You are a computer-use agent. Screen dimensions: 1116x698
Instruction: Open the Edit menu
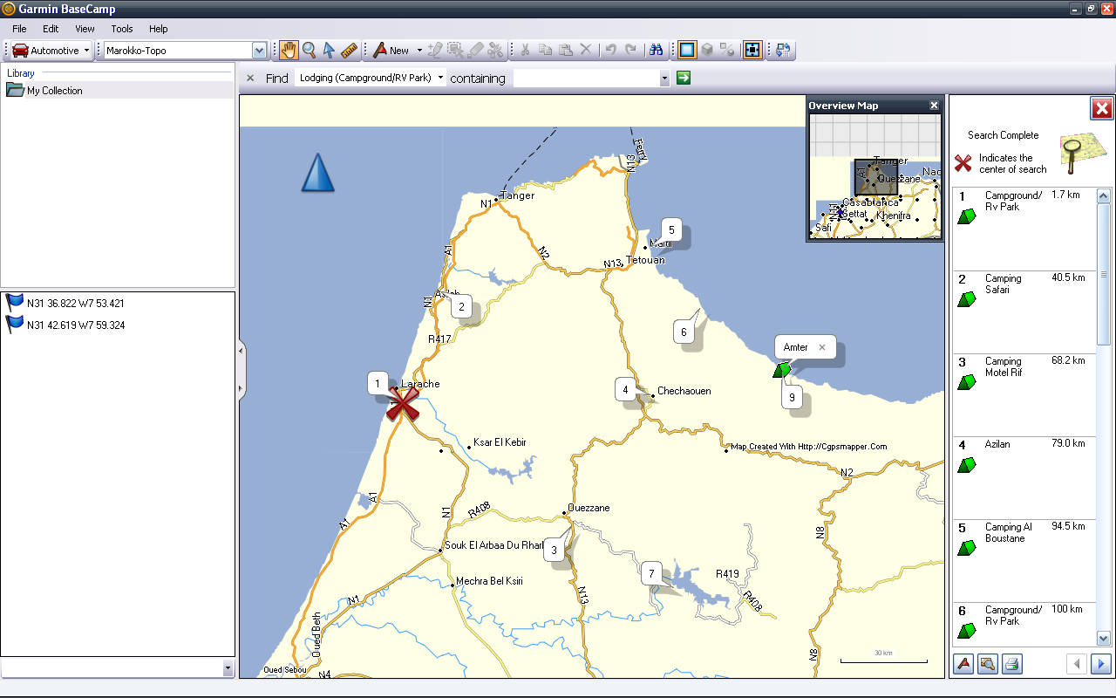click(51, 29)
